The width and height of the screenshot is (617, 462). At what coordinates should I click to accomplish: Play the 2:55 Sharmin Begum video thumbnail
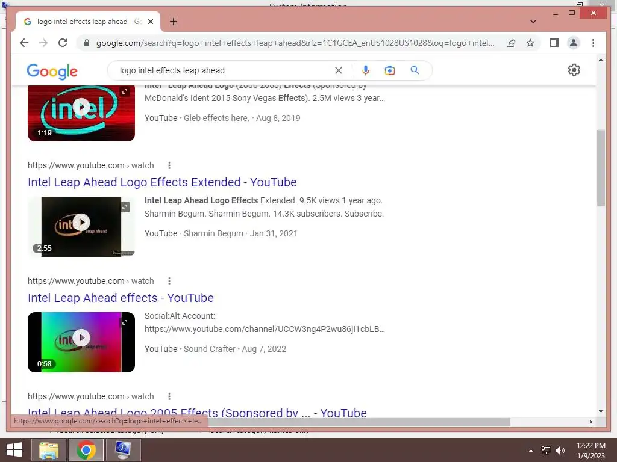[x=81, y=223]
